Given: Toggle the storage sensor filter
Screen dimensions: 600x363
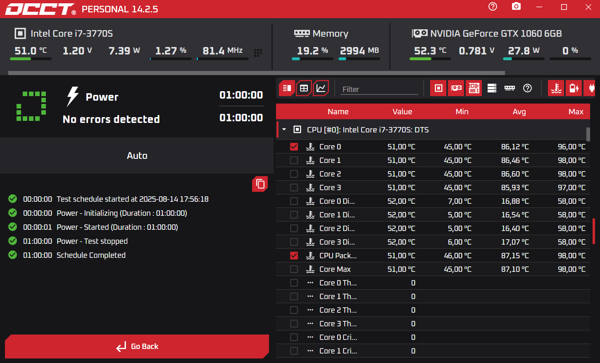Looking at the screenshot, I should [x=492, y=88].
